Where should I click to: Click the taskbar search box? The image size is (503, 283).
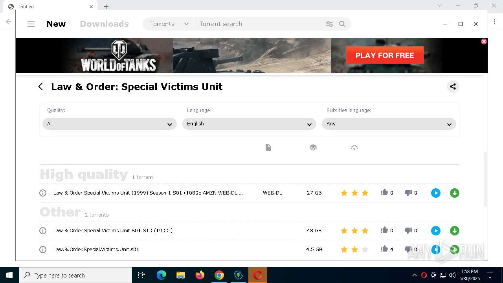pos(75,275)
